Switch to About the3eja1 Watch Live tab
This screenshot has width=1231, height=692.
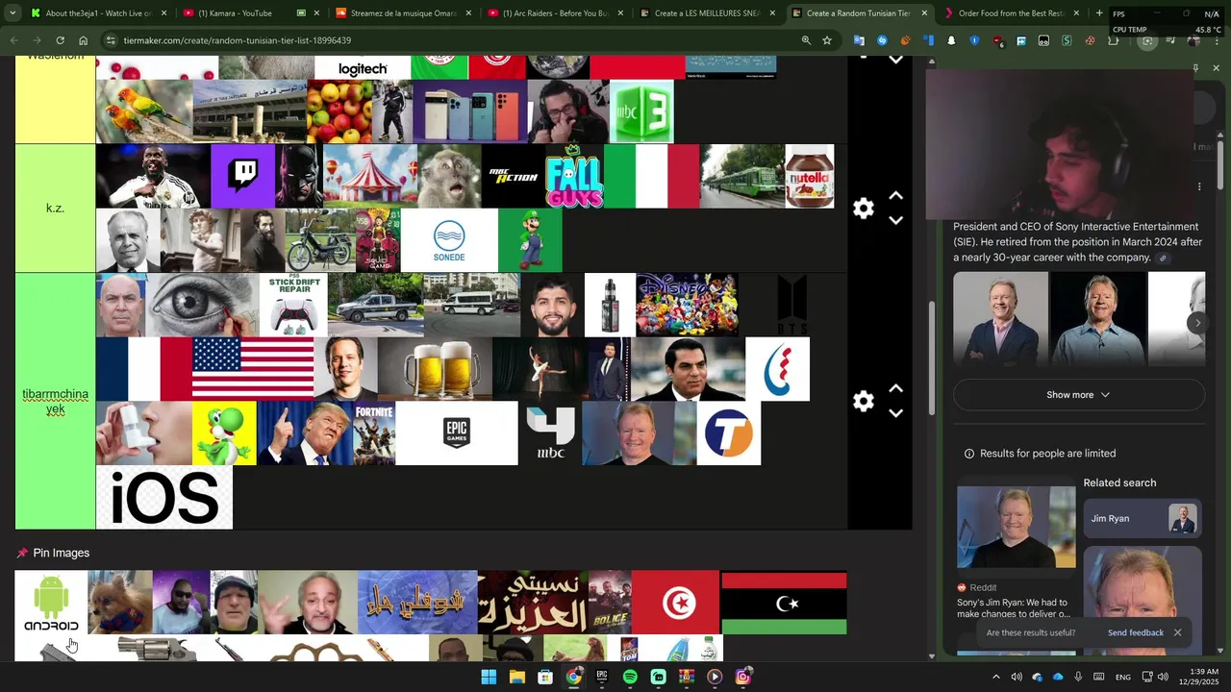pos(101,13)
